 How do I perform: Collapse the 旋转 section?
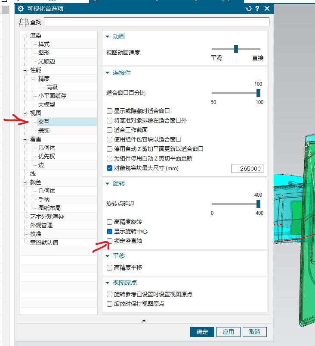pyautogui.click(x=108, y=184)
